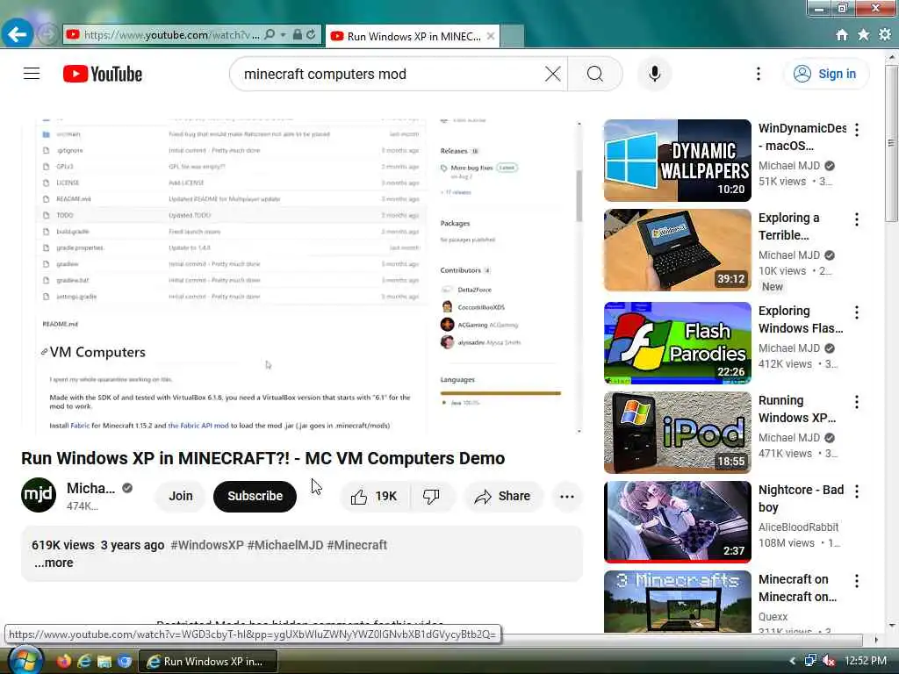This screenshot has width=899, height=674.
Task: Start voice search with the microphone icon
Action: pos(654,74)
